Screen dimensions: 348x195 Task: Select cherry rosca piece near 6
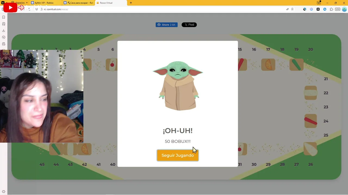[x=111, y=65]
